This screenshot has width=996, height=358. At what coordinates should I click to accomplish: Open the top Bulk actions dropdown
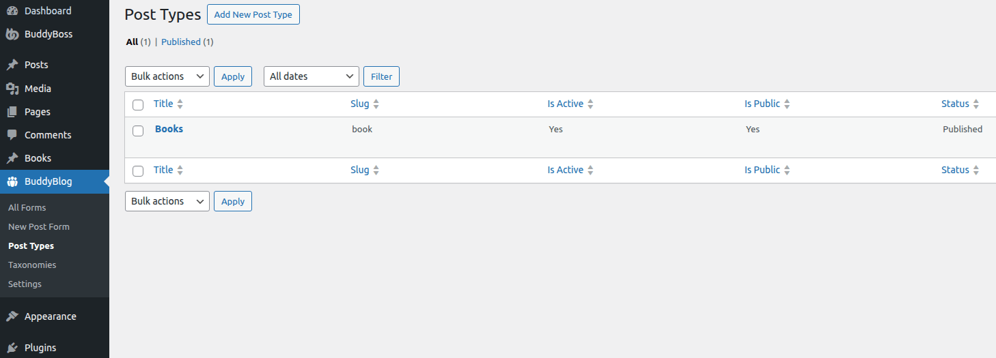point(167,76)
